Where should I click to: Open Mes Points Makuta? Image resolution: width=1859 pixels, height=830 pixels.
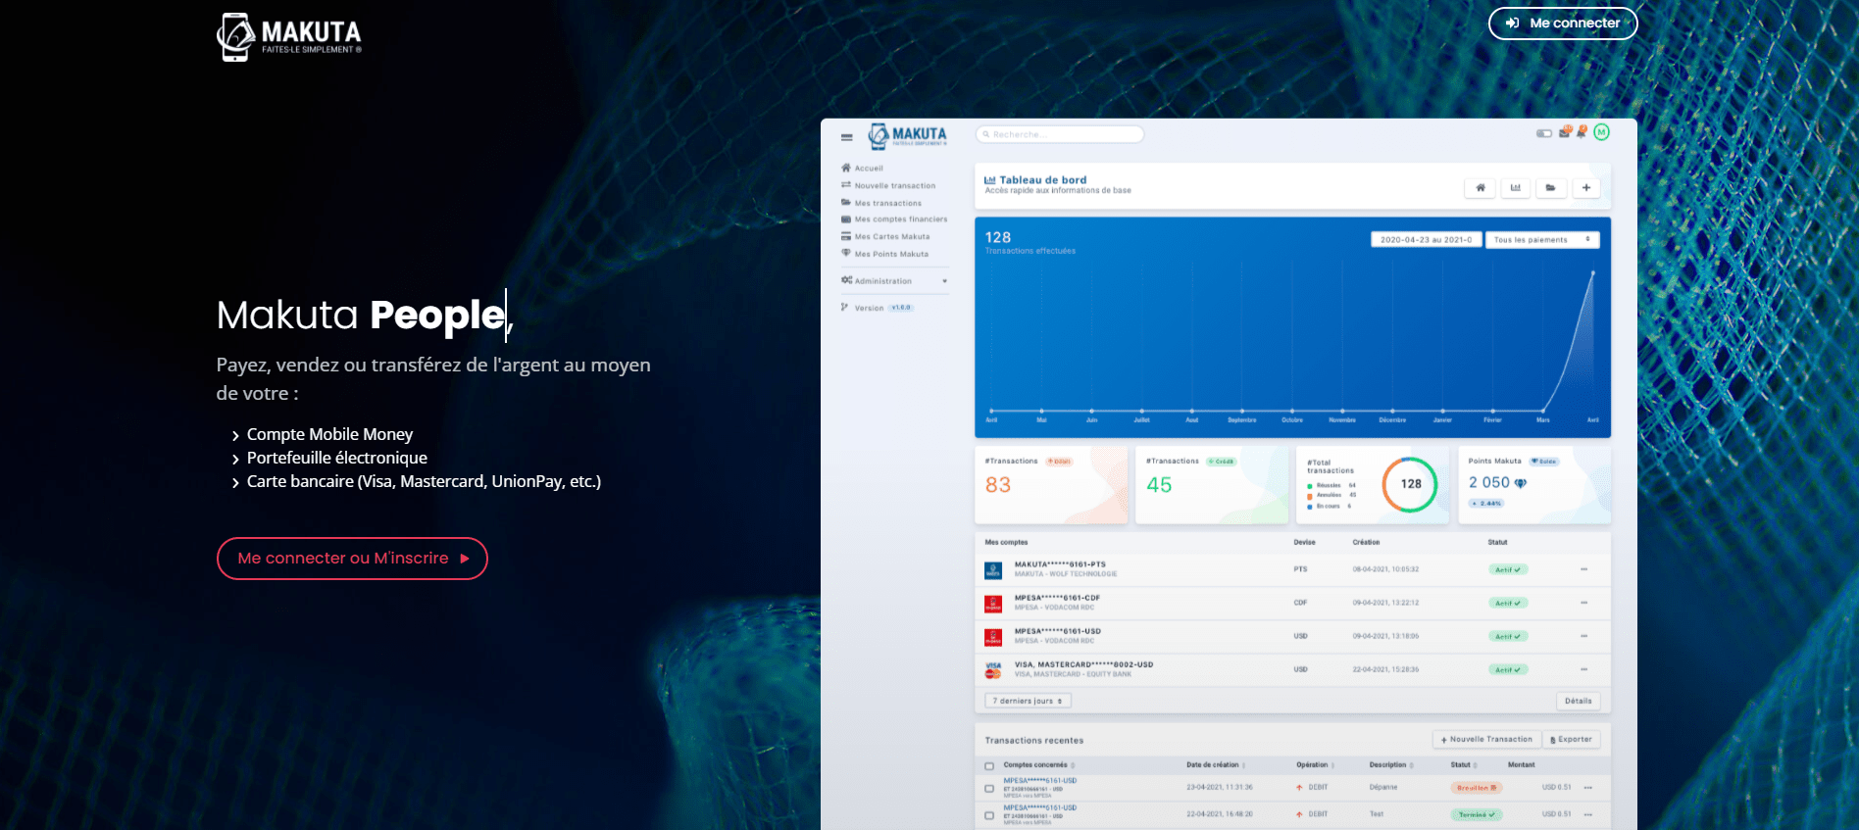click(884, 254)
